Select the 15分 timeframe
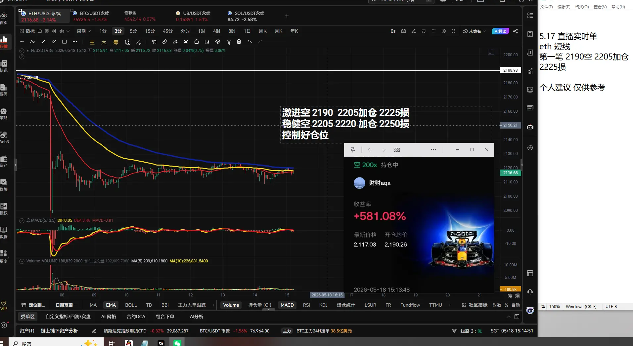The height and width of the screenshot is (346, 633). (x=150, y=31)
